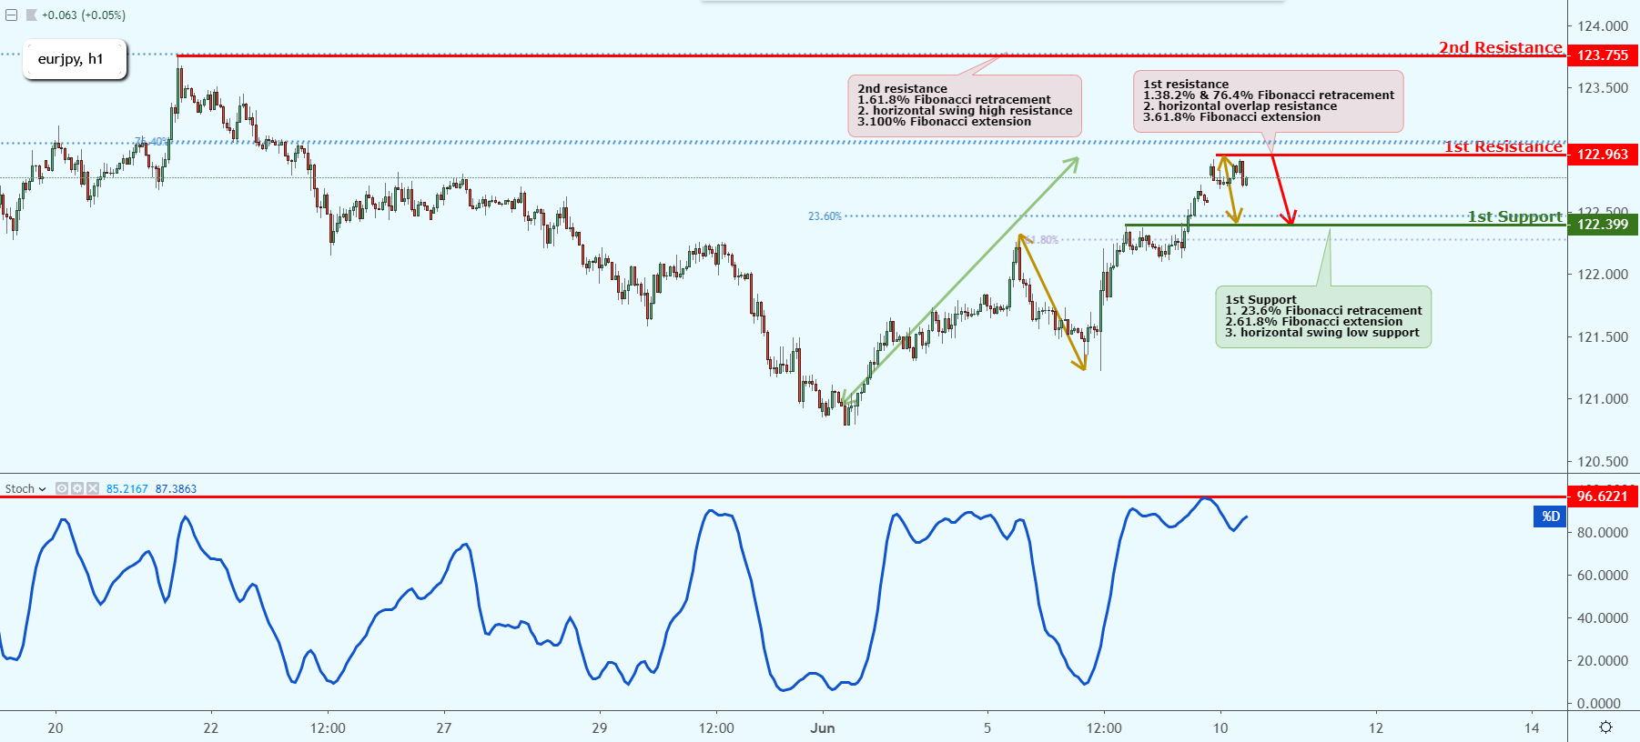Click date 29 on time axis
The image size is (1640, 742).
[599, 728]
